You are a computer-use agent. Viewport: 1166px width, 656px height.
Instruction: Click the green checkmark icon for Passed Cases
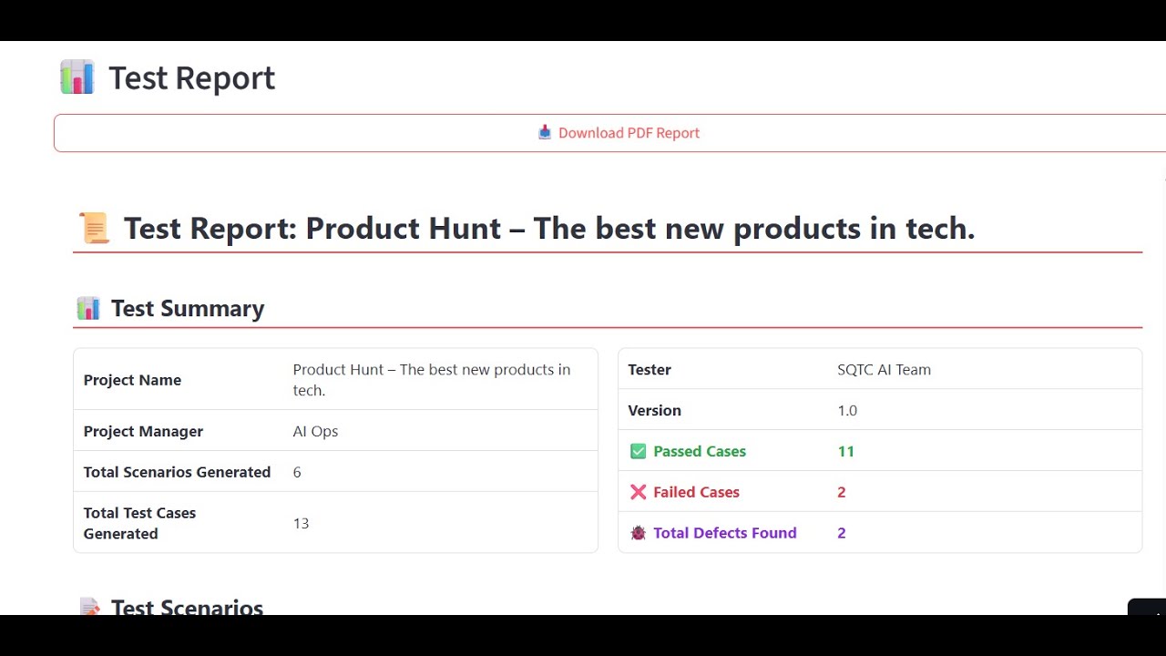[638, 451]
